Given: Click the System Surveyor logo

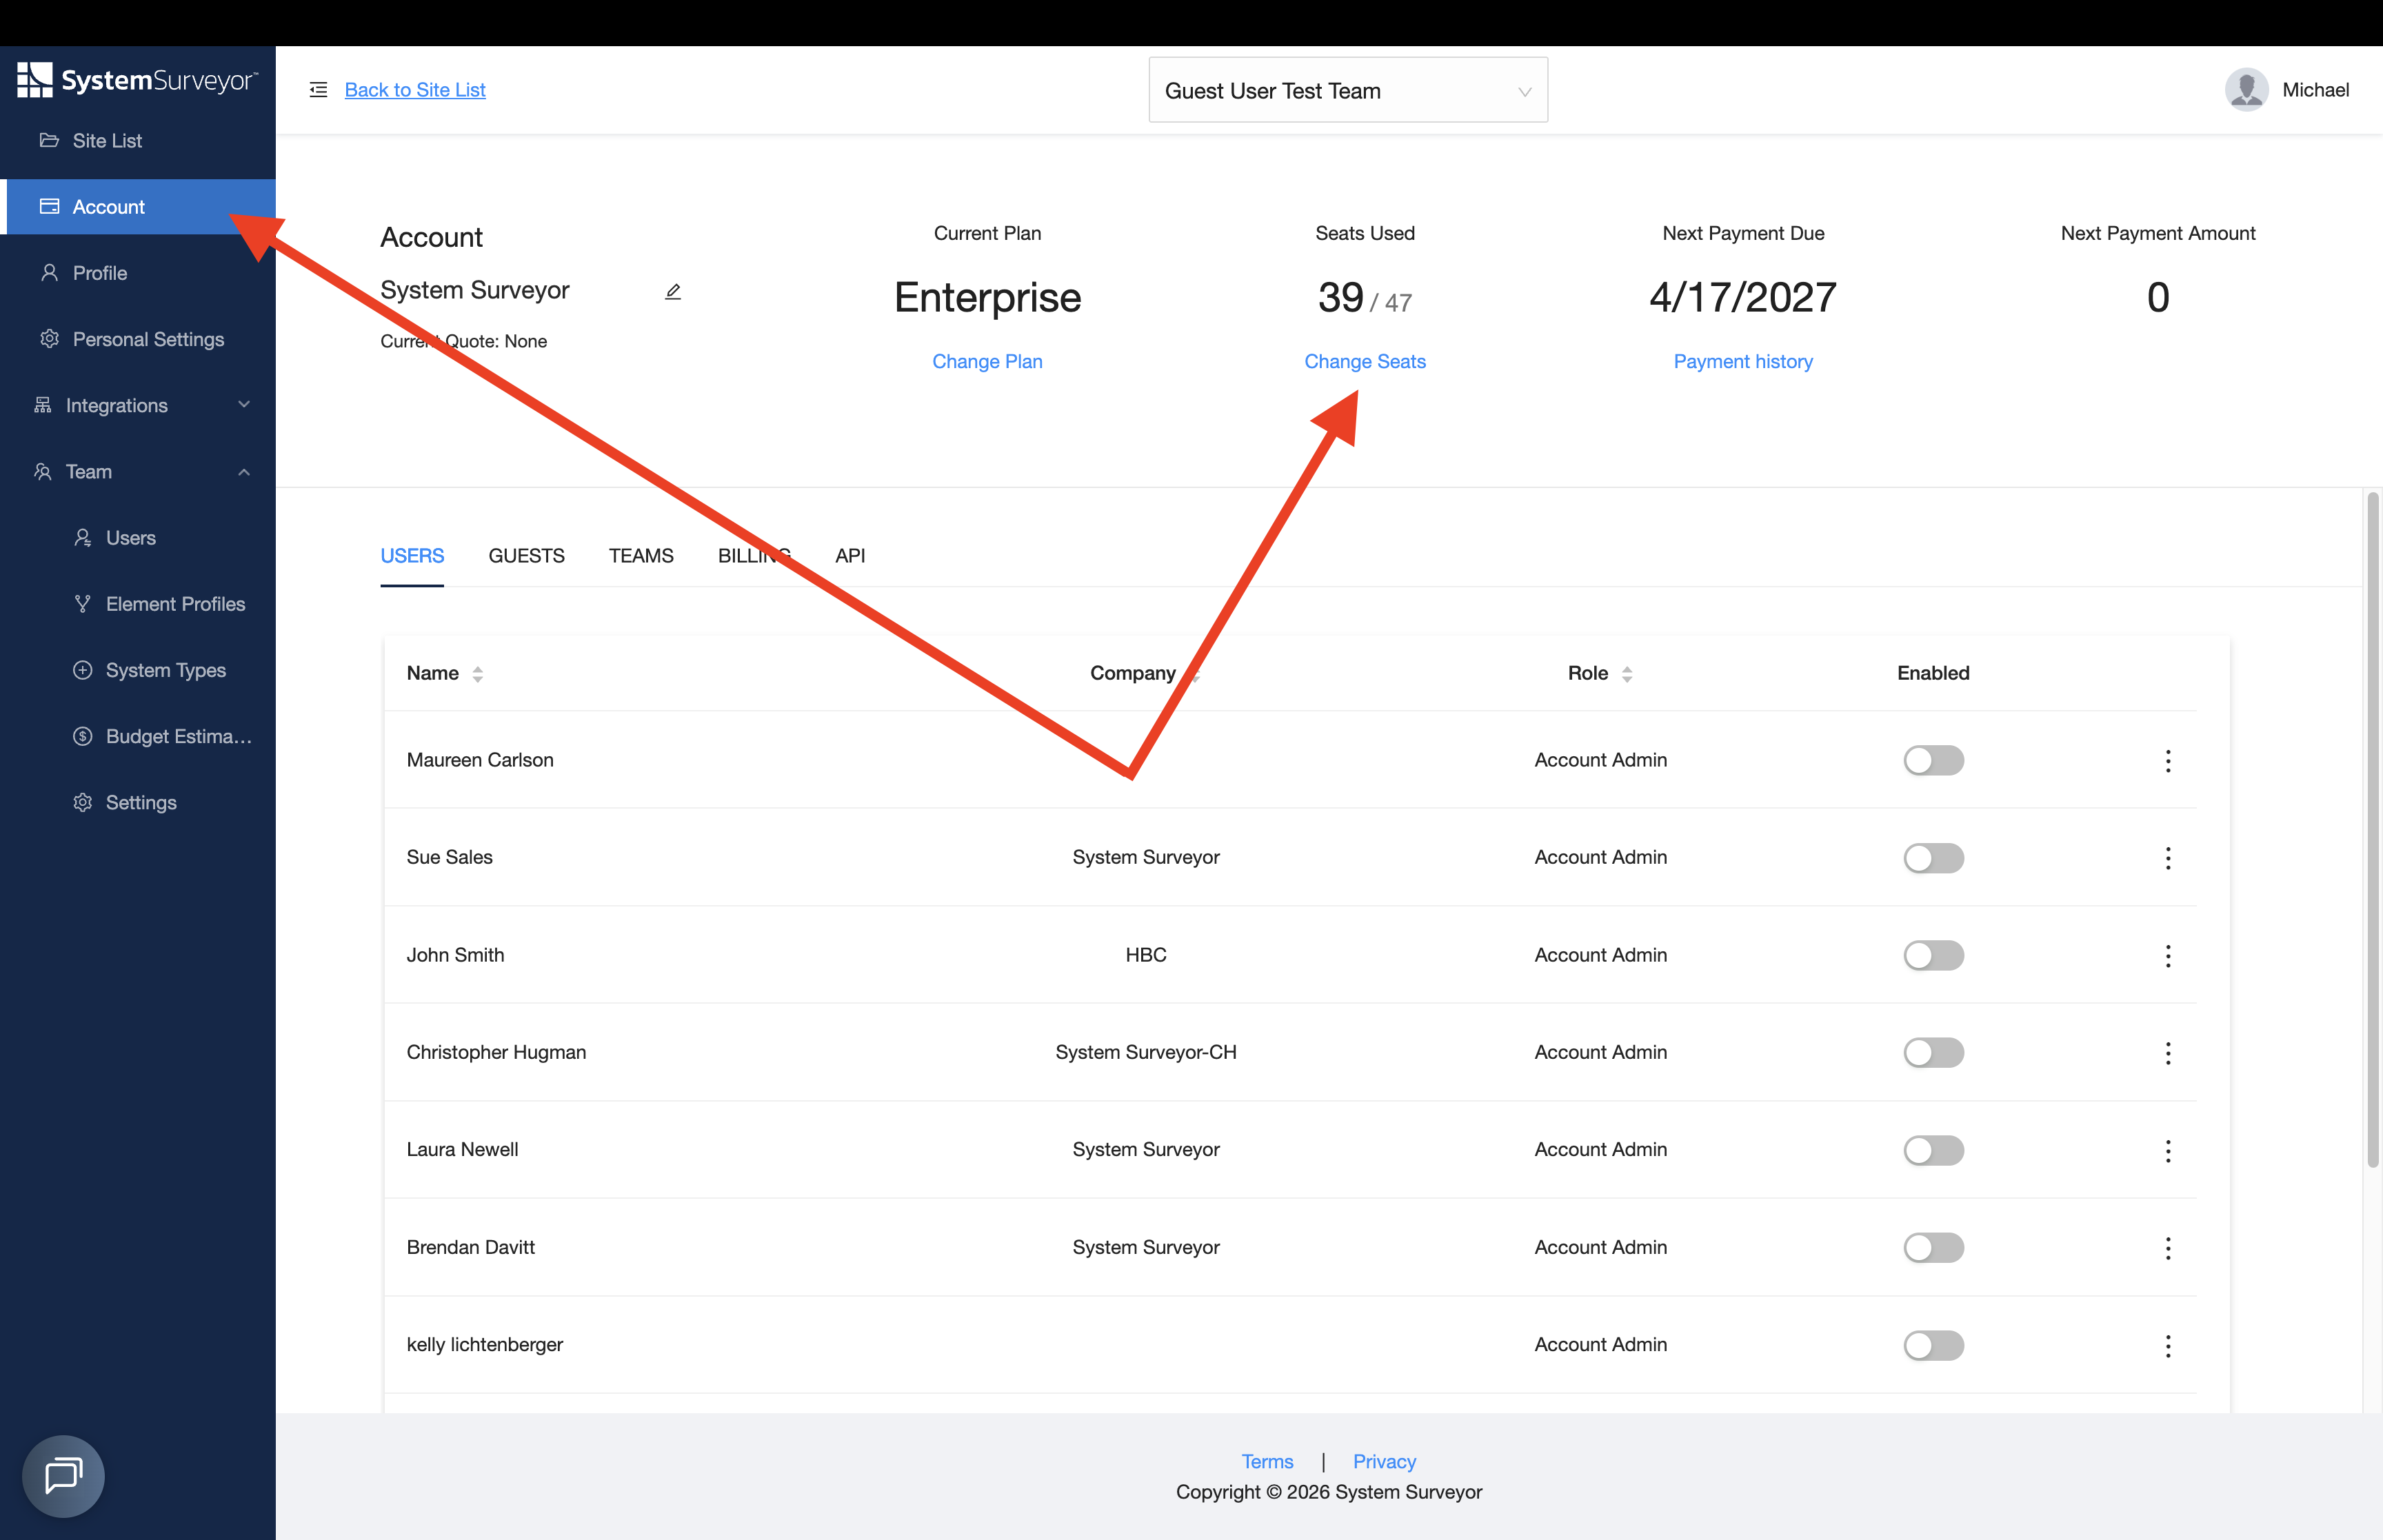Looking at the screenshot, I should click(137, 80).
